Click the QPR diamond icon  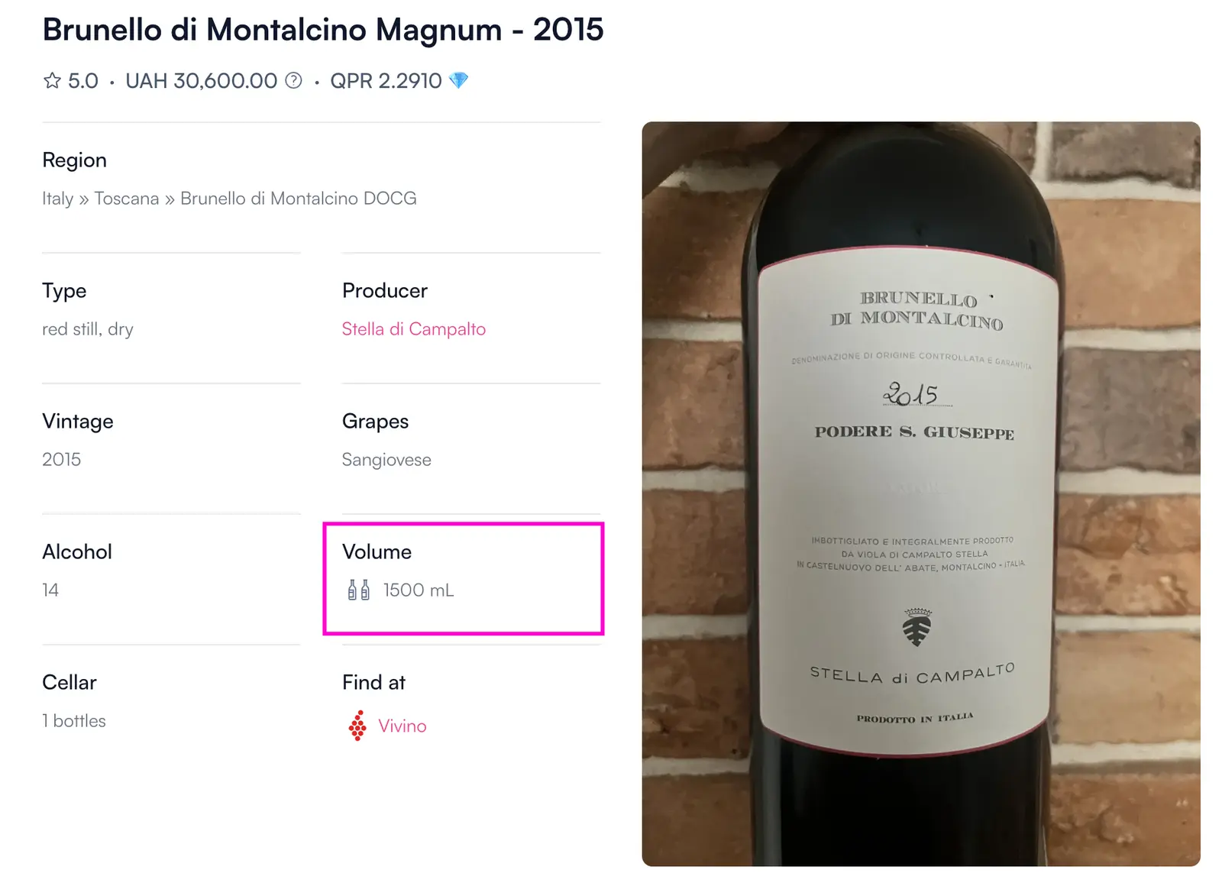[x=459, y=80]
